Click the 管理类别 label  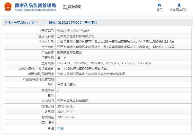[48, 58]
